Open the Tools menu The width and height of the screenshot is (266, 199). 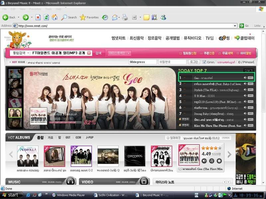(x=48, y=9)
